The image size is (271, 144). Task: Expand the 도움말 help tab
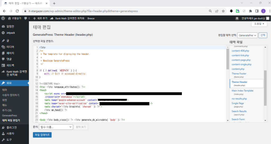259,24
